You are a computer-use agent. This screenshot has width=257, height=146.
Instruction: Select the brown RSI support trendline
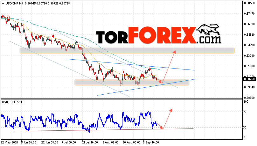click(104, 130)
